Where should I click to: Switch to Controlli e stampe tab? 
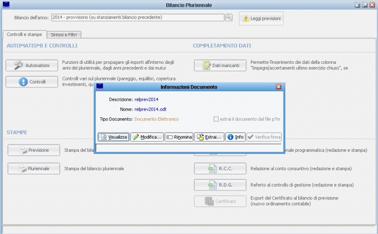tap(25, 35)
